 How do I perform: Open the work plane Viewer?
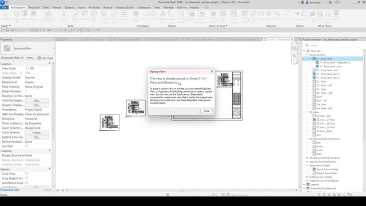click(x=336, y=15)
